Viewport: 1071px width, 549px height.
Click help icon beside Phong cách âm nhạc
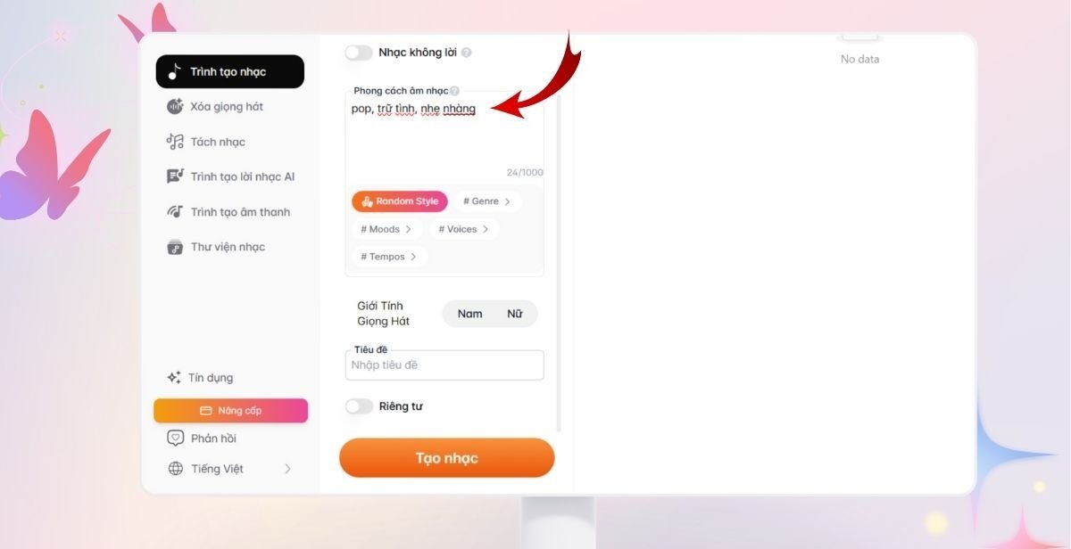454,91
